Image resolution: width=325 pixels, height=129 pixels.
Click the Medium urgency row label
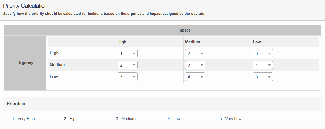click(x=57, y=65)
